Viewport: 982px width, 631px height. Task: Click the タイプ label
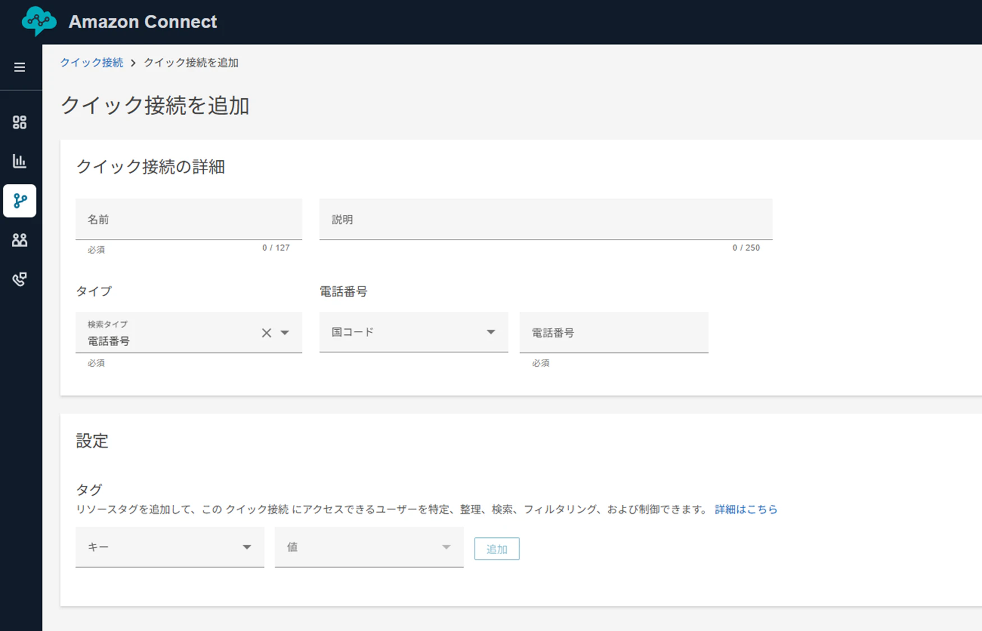click(x=94, y=291)
